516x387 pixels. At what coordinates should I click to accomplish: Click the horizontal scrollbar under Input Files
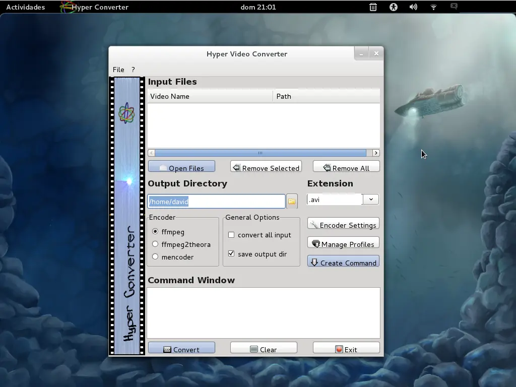click(x=260, y=153)
